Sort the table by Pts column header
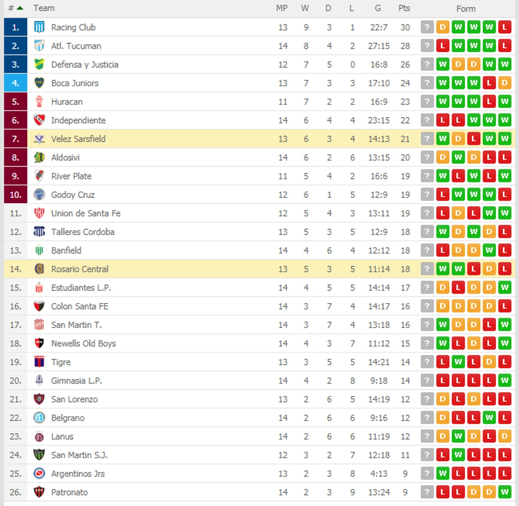The width and height of the screenshot is (519, 506). point(404,8)
